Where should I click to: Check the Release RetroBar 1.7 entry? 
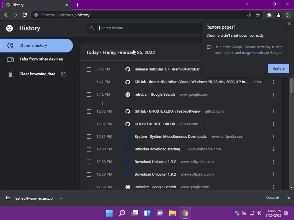[x=89, y=69]
